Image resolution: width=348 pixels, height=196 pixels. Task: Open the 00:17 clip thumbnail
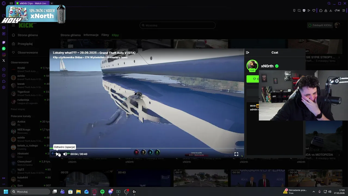click(201, 178)
